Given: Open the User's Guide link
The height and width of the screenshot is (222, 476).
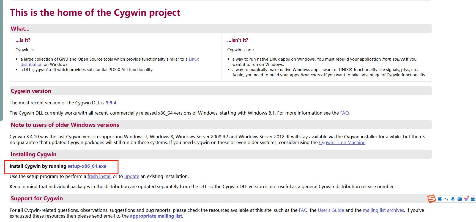Looking at the screenshot, I should (331, 210).
